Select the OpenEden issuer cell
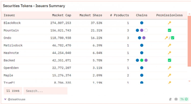This screenshot has height=104, width=191. 11,68
